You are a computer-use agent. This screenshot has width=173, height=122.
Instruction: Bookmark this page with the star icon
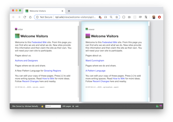[x=117, y=17]
